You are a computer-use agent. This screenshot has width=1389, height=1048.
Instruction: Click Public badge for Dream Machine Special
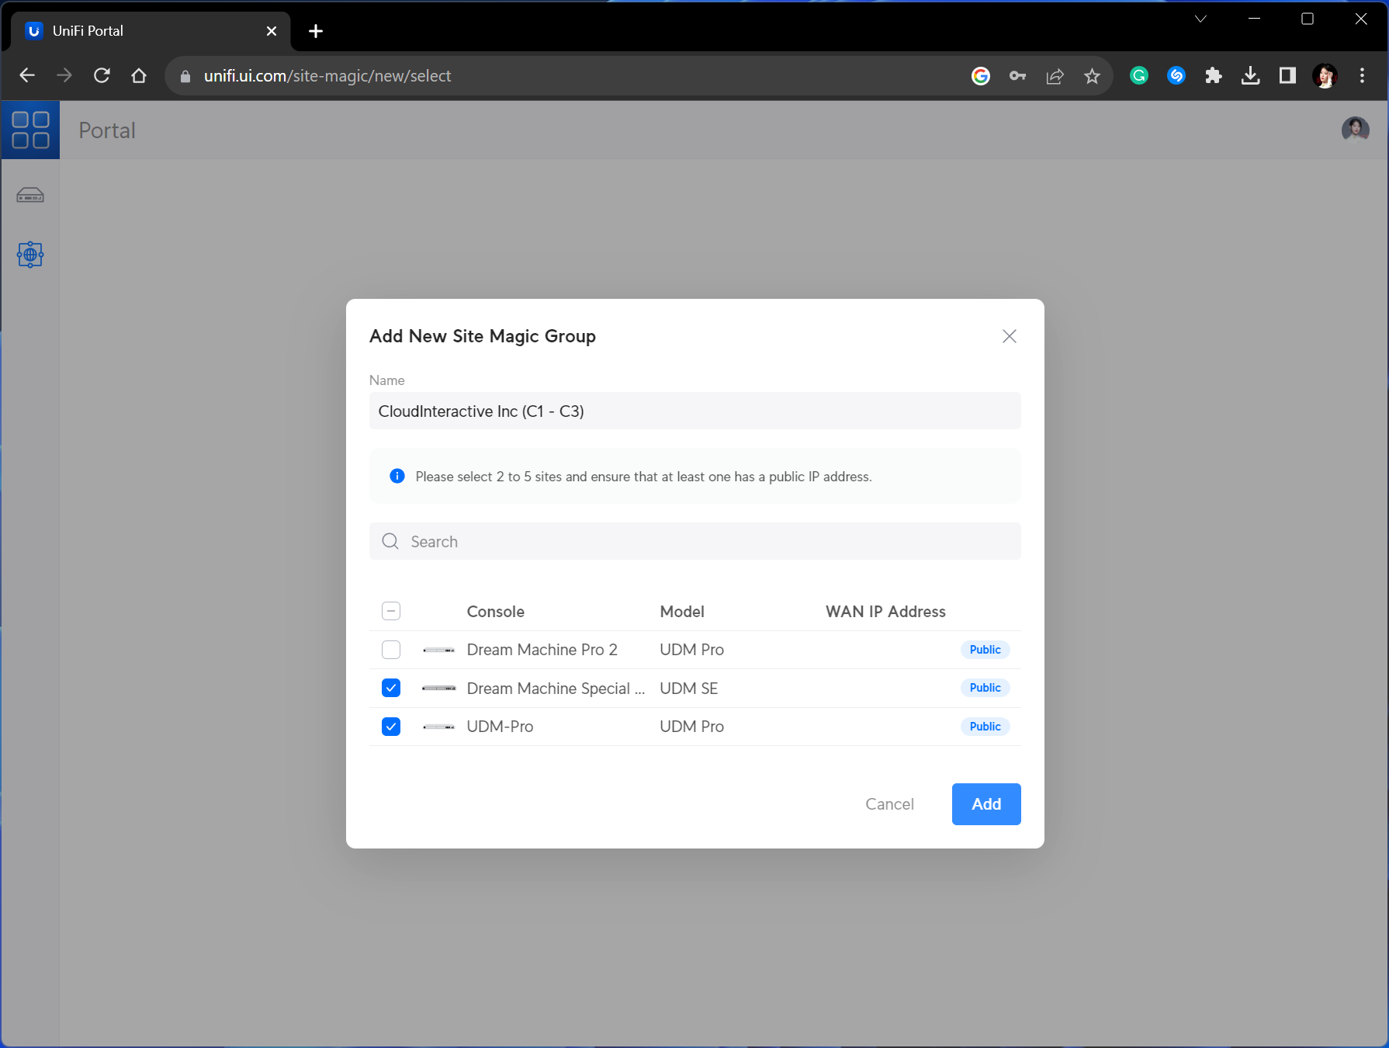(985, 688)
